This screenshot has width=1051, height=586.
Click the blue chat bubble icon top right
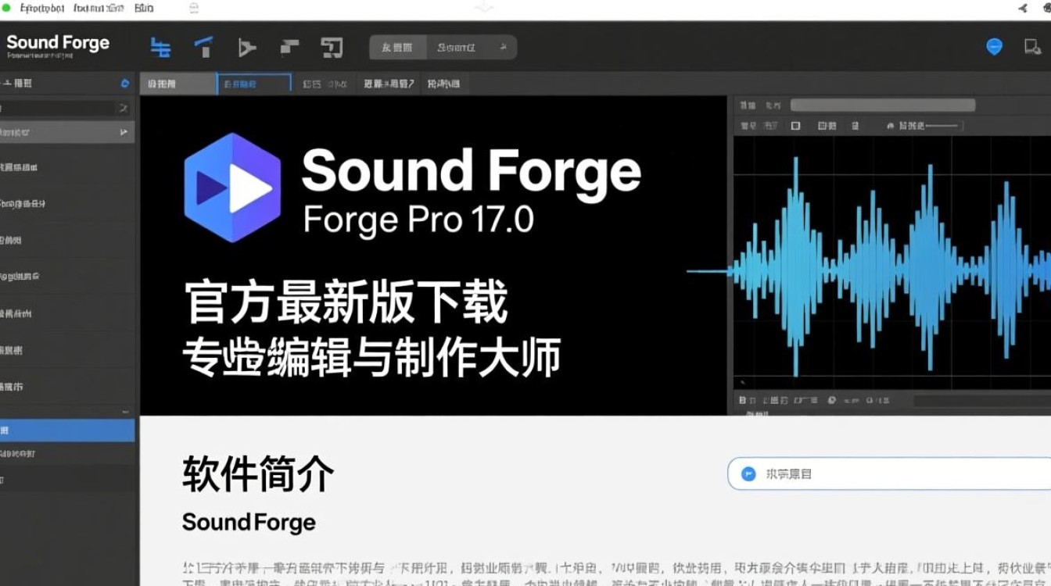994,47
